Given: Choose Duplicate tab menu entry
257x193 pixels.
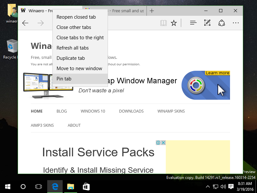Looking at the screenshot, I should [71, 58].
